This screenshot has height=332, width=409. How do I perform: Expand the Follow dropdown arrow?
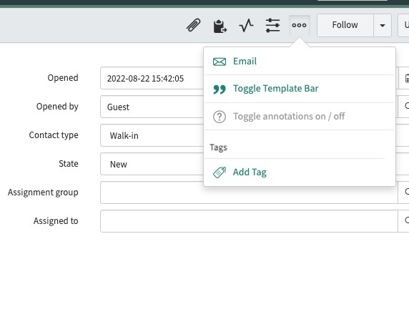tap(383, 25)
